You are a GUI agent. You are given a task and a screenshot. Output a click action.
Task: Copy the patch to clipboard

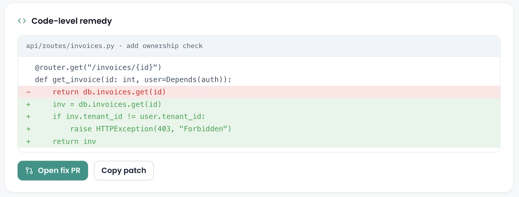coord(124,171)
